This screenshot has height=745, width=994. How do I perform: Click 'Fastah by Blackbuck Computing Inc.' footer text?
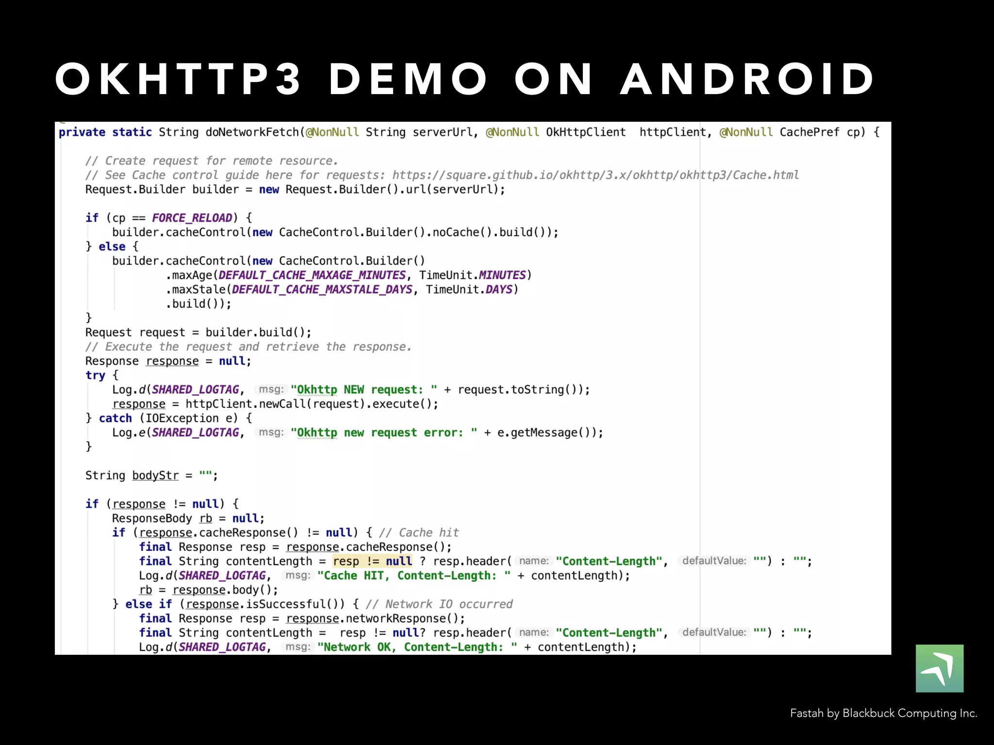click(883, 713)
